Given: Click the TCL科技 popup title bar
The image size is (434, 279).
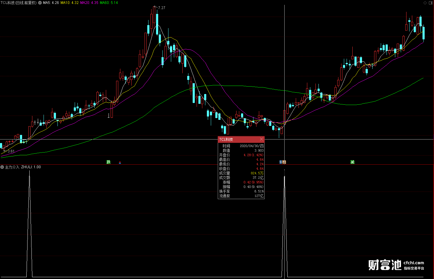Looking at the screenshot, I should [x=241, y=139].
